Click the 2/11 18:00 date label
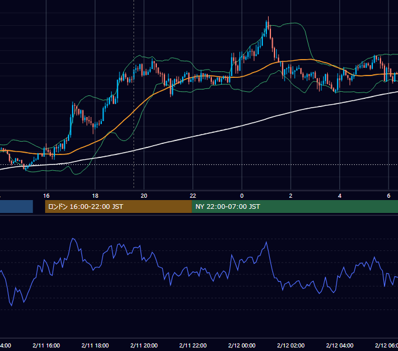This screenshot has width=398, height=351. [x=95, y=346]
